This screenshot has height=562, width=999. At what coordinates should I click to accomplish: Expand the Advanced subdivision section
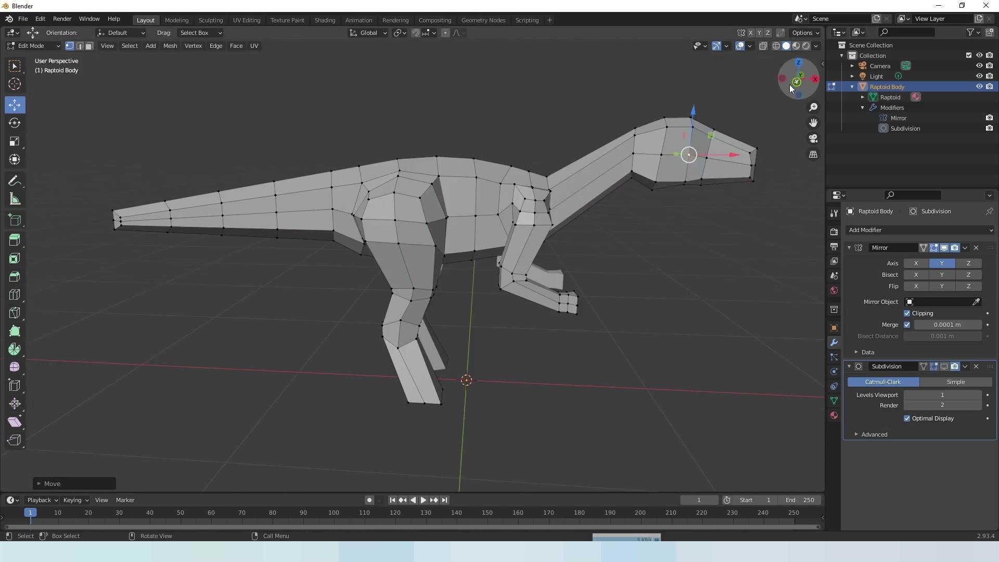[874, 435]
